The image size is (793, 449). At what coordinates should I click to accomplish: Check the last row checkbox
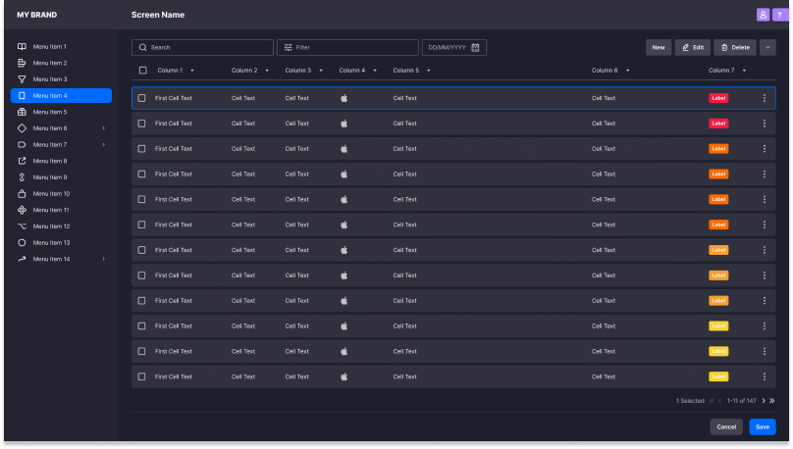coord(142,376)
